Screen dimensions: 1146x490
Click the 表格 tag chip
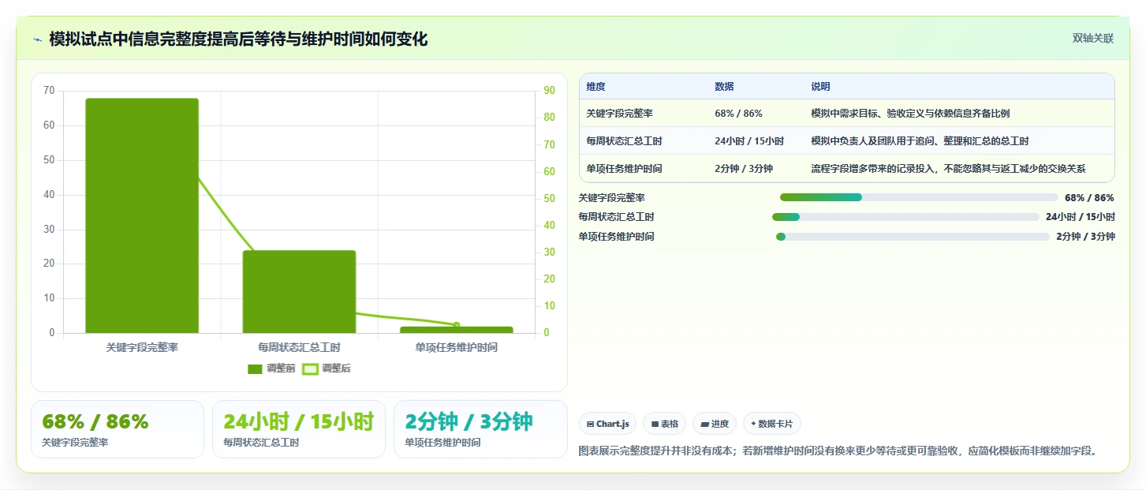(x=665, y=424)
